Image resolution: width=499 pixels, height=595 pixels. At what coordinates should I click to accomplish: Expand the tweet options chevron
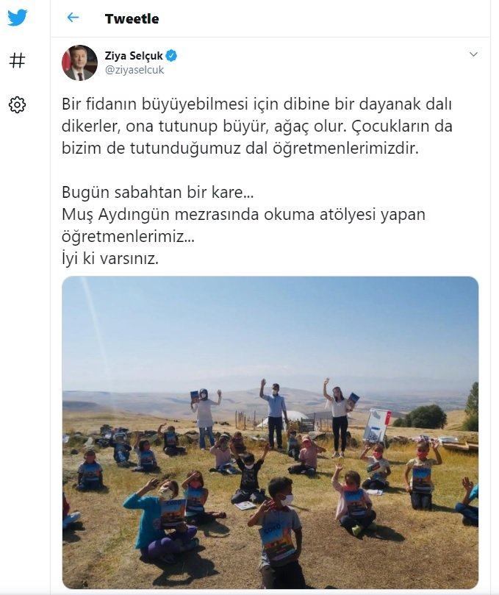click(x=473, y=54)
